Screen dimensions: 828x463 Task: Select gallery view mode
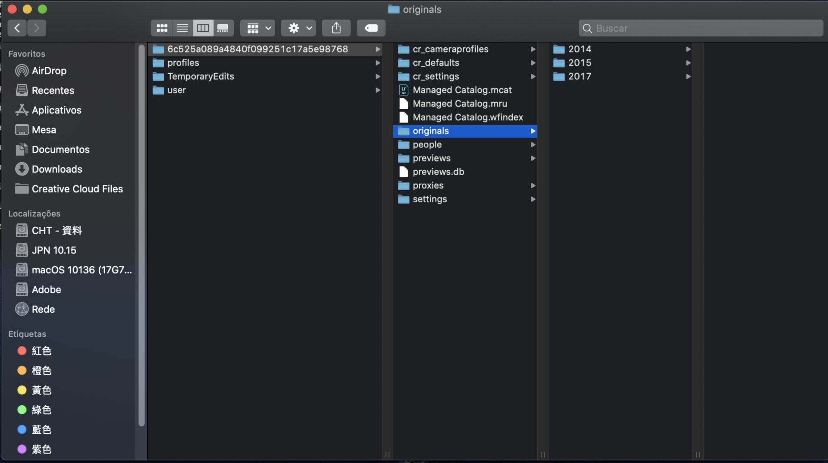pyautogui.click(x=223, y=28)
